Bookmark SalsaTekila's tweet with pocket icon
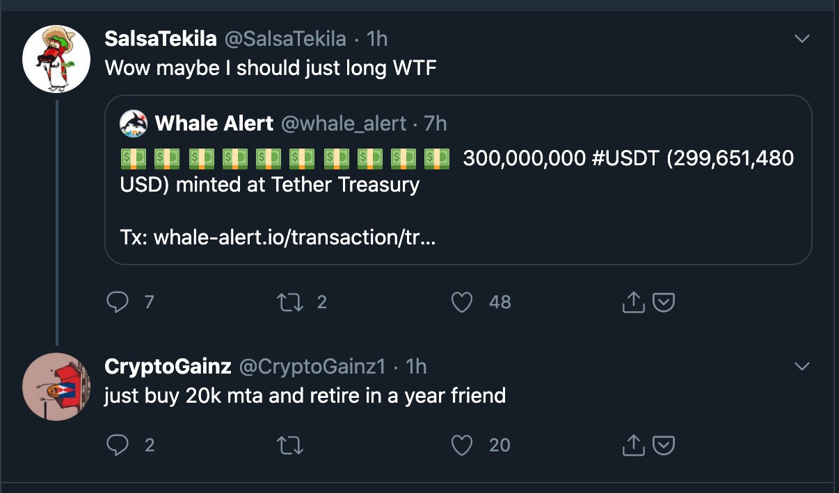Screen dimensions: 839x493 pos(664,302)
